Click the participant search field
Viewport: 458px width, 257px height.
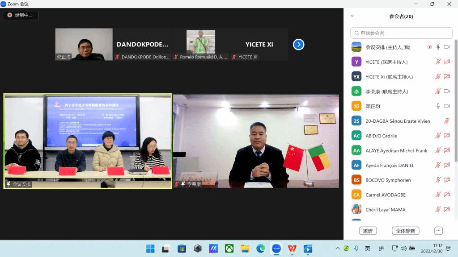point(401,33)
